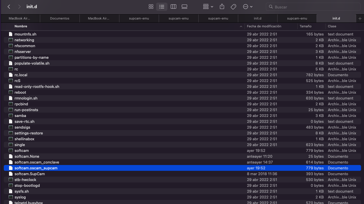Sort by the Tamaño column header
The image size is (364, 204).
pos(305,26)
